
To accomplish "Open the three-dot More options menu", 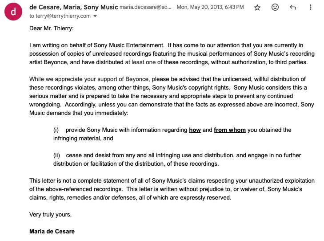I will click(311, 7).
